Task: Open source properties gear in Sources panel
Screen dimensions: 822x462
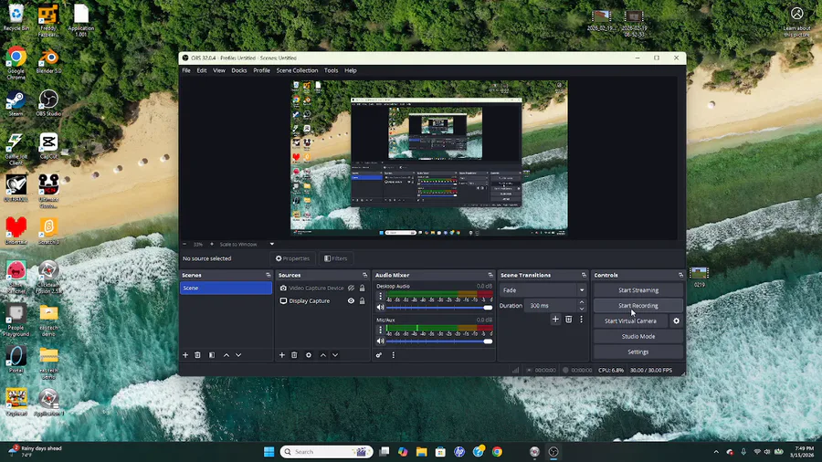Action: pos(309,355)
